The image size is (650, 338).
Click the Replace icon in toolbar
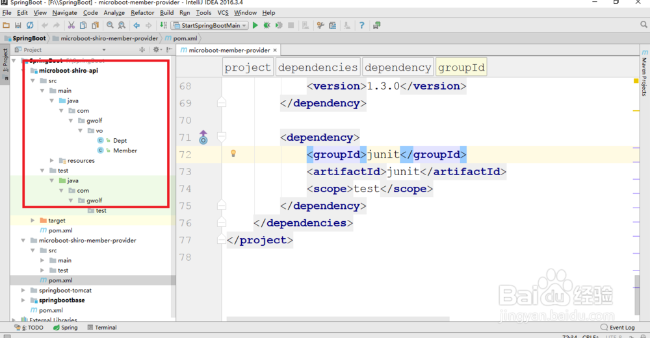[x=122, y=25]
